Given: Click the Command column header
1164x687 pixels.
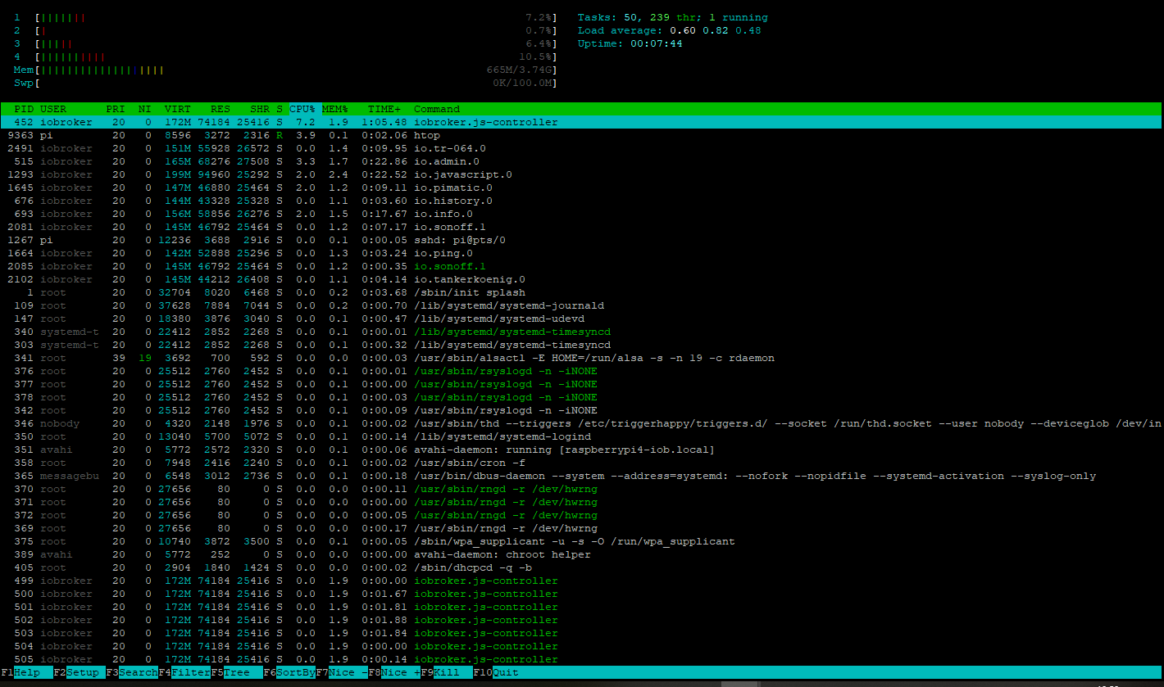Looking at the screenshot, I should pyautogui.click(x=437, y=109).
